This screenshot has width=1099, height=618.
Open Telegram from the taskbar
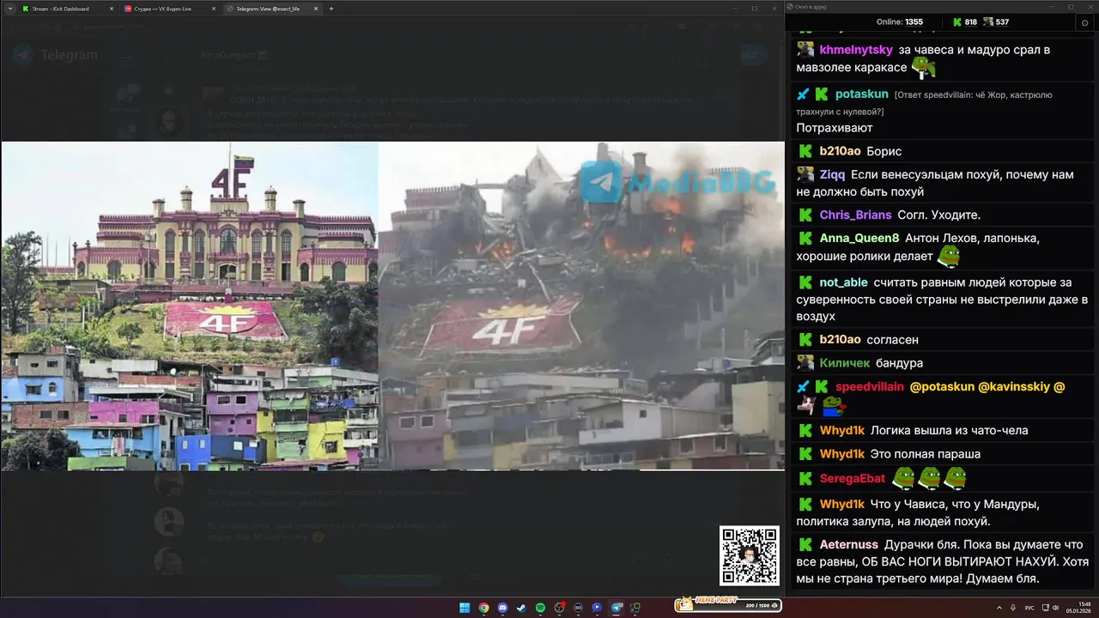(616, 608)
